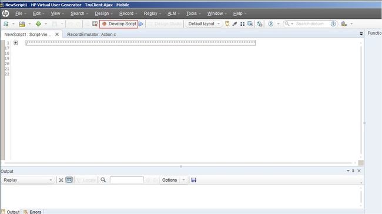Click the editor vertical scrollbar
Screen dimensions: 382x214
pyautogui.click(x=361, y=100)
